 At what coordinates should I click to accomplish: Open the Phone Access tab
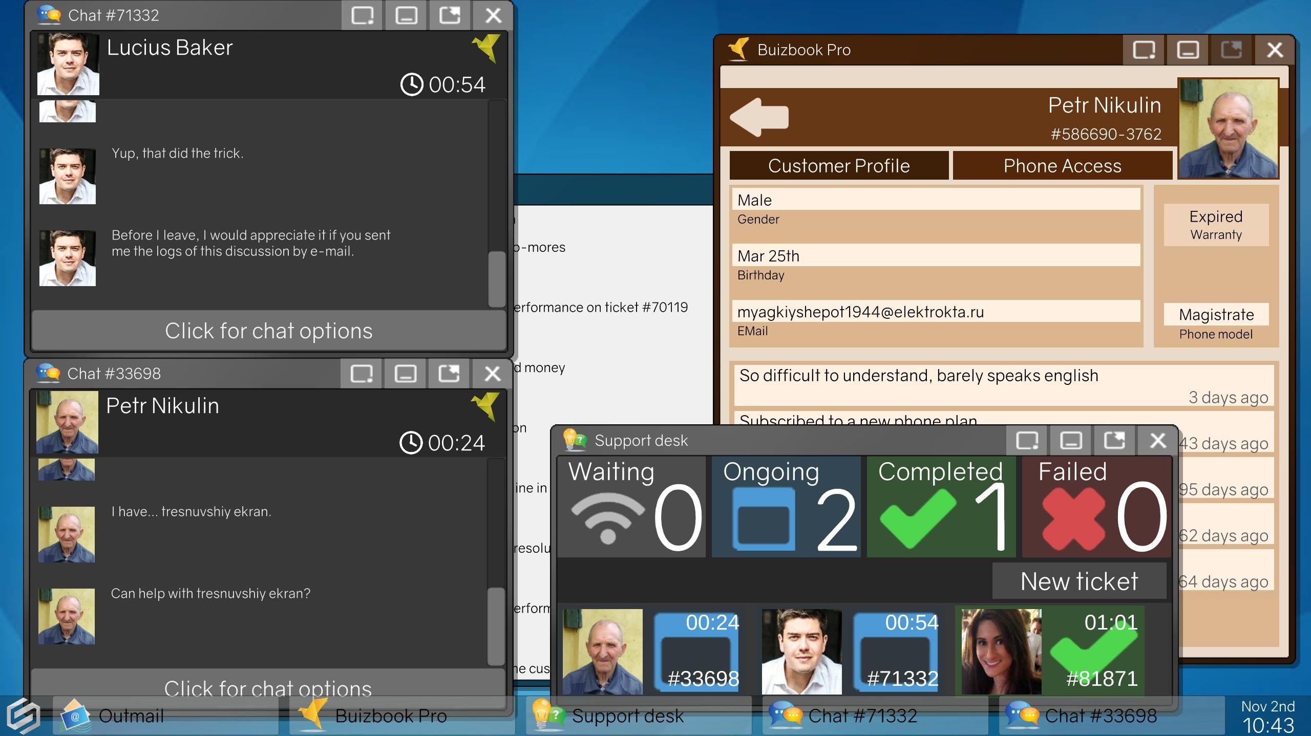click(x=1062, y=165)
